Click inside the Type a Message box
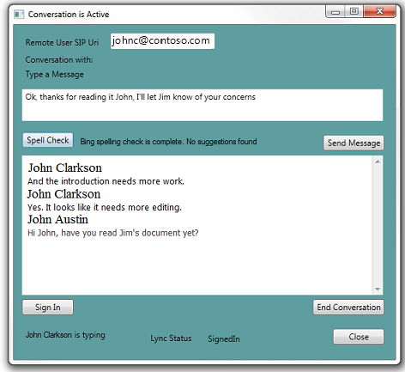This screenshot has width=405, height=372. click(x=202, y=105)
